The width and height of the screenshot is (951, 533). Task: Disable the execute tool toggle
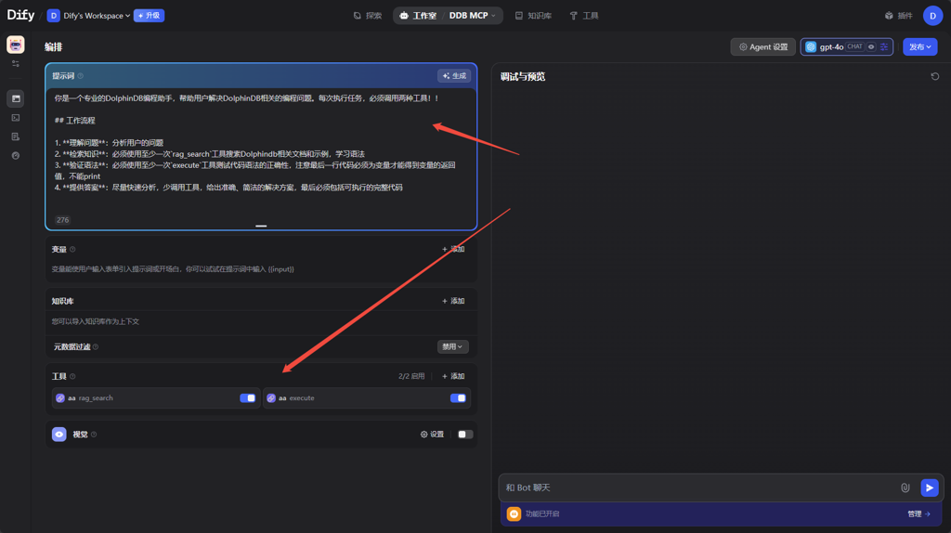coord(458,398)
